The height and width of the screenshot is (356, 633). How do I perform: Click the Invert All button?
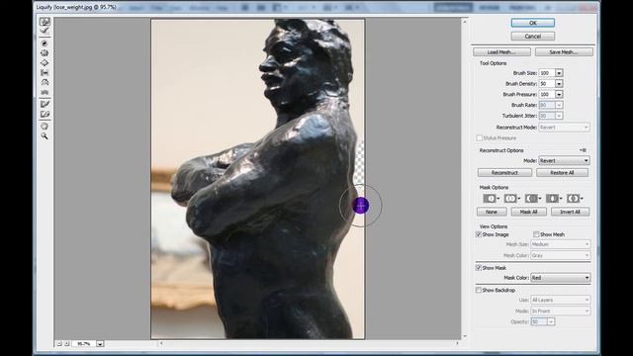[570, 212]
